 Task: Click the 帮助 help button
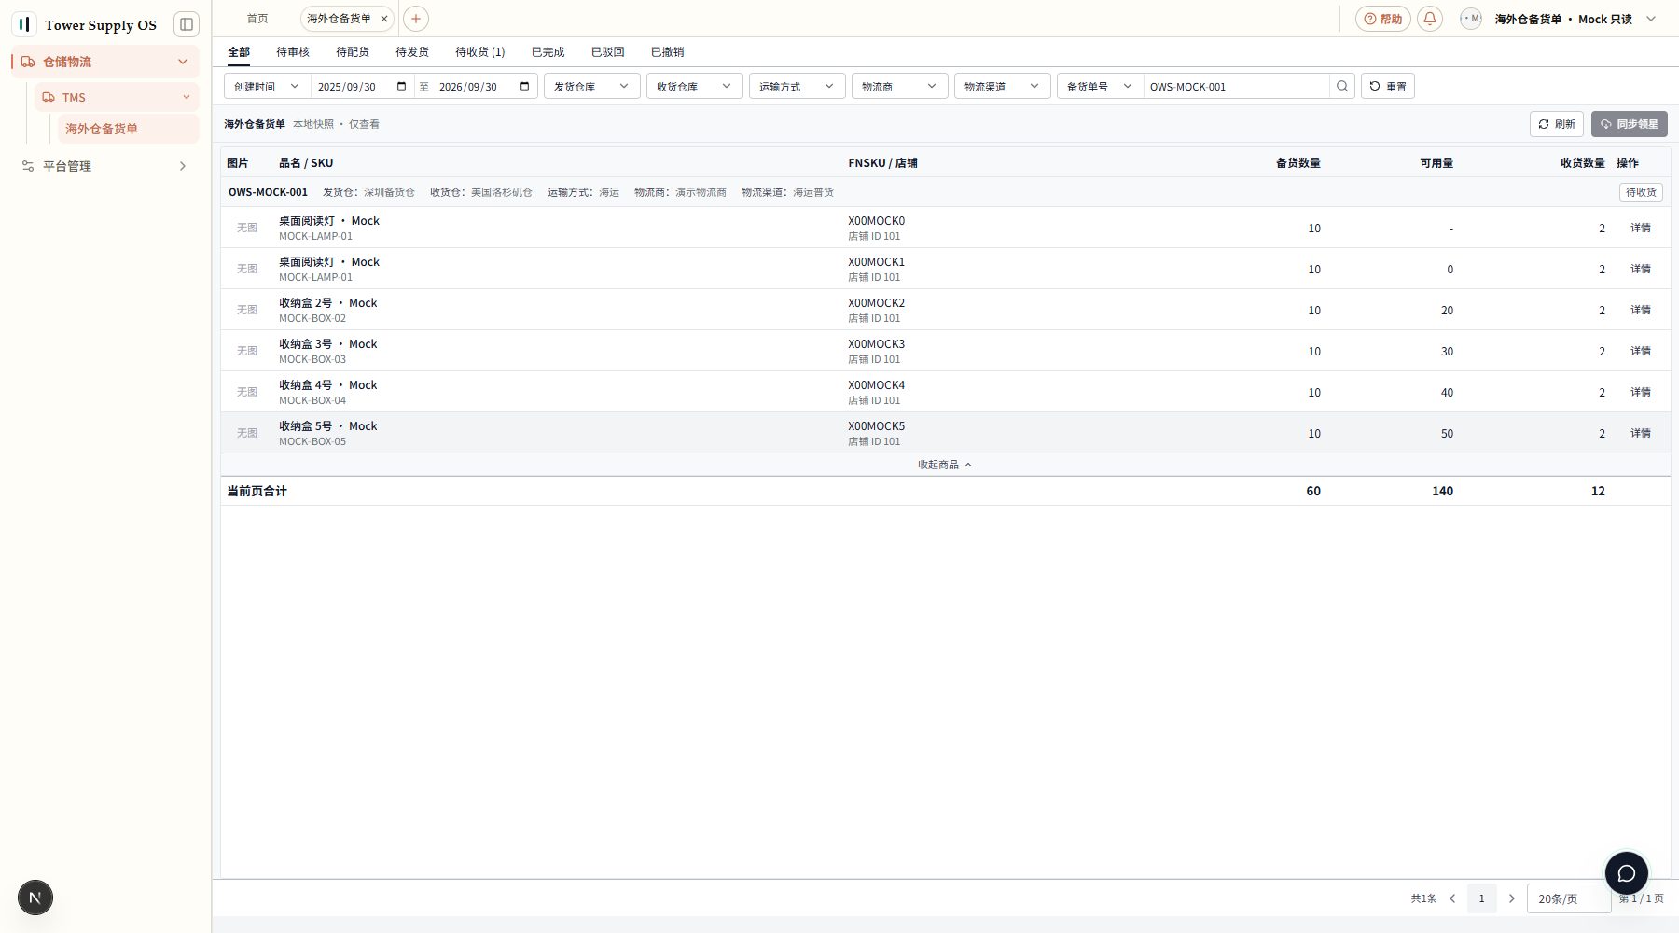(1383, 19)
